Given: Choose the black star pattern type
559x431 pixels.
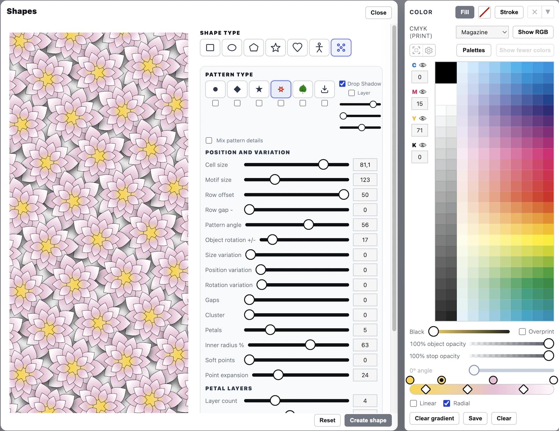Looking at the screenshot, I should coord(259,89).
